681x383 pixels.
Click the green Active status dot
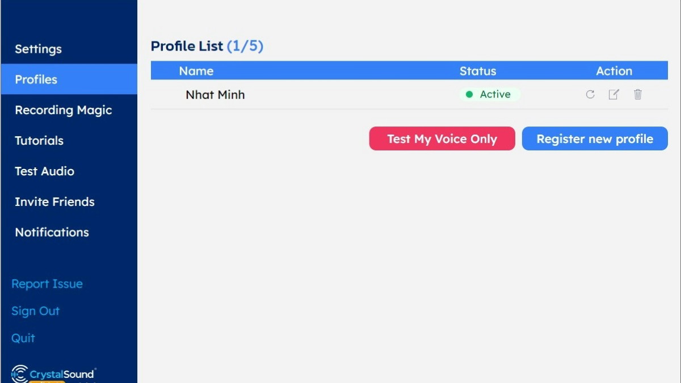(469, 95)
